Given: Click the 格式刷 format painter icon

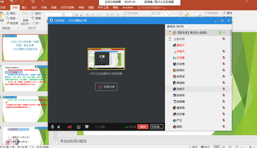Looking at the screenshot, I should pos(8,23).
